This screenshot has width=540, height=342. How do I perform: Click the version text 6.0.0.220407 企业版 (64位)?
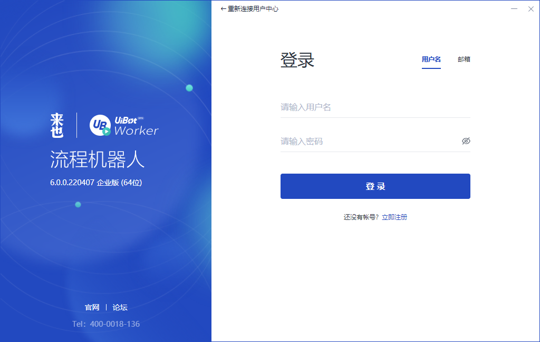(96, 183)
